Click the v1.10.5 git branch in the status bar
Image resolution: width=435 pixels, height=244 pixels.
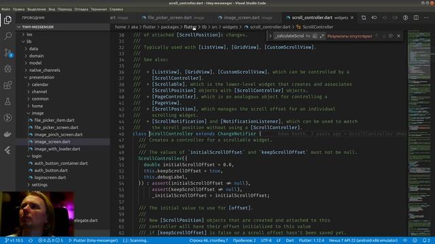tap(14, 241)
